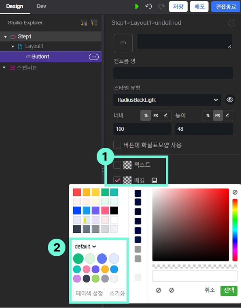Open the 텍스트 color swatch
Viewport: 241px width, 308px height.
[127, 165]
